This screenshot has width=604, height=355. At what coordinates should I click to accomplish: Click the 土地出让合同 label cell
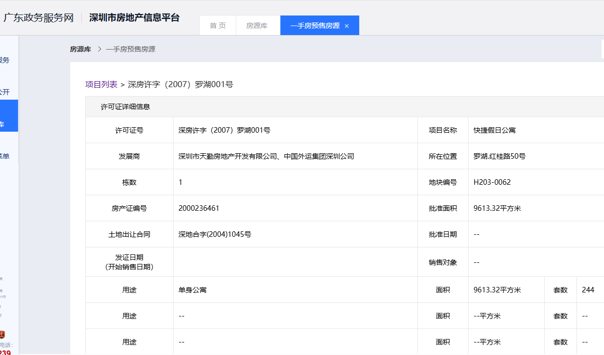pyautogui.click(x=129, y=234)
